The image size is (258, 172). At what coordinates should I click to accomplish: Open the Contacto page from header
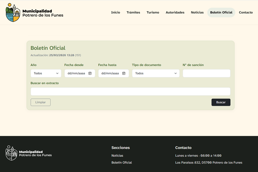click(x=246, y=13)
